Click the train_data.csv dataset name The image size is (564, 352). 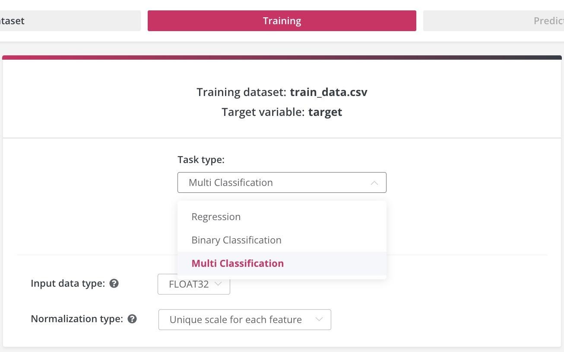[328, 92]
